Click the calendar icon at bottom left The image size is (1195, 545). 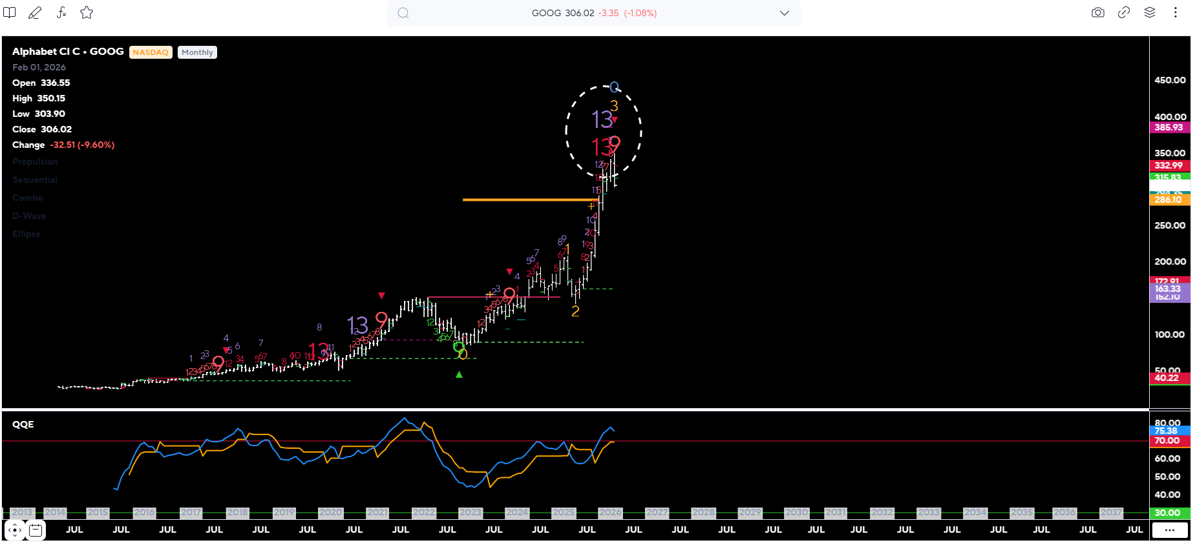(36, 531)
